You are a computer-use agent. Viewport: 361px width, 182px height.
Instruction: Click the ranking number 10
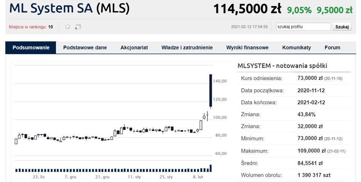coord(50,27)
